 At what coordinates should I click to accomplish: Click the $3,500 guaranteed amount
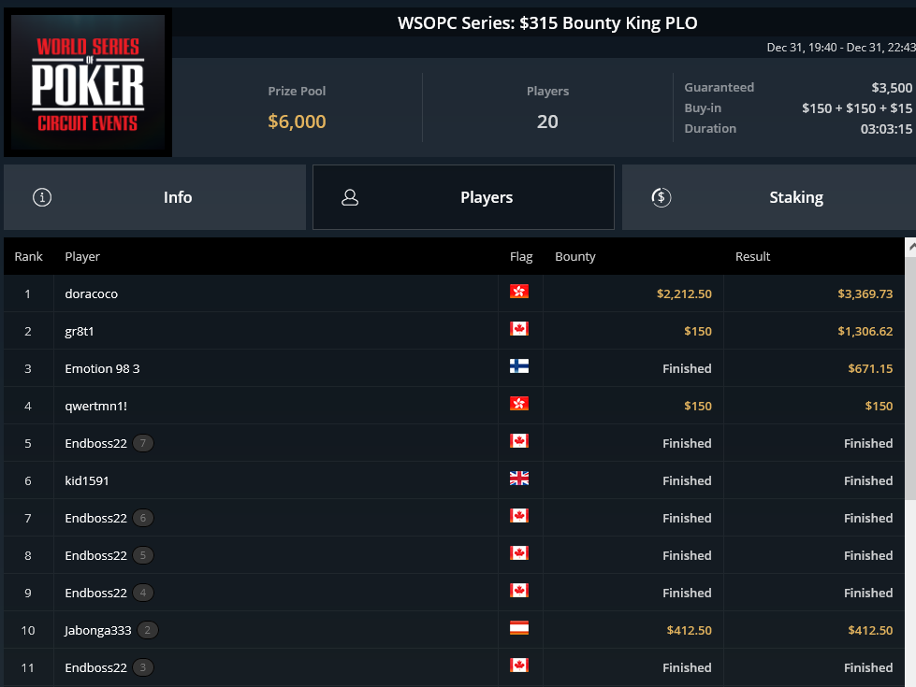coord(892,88)
